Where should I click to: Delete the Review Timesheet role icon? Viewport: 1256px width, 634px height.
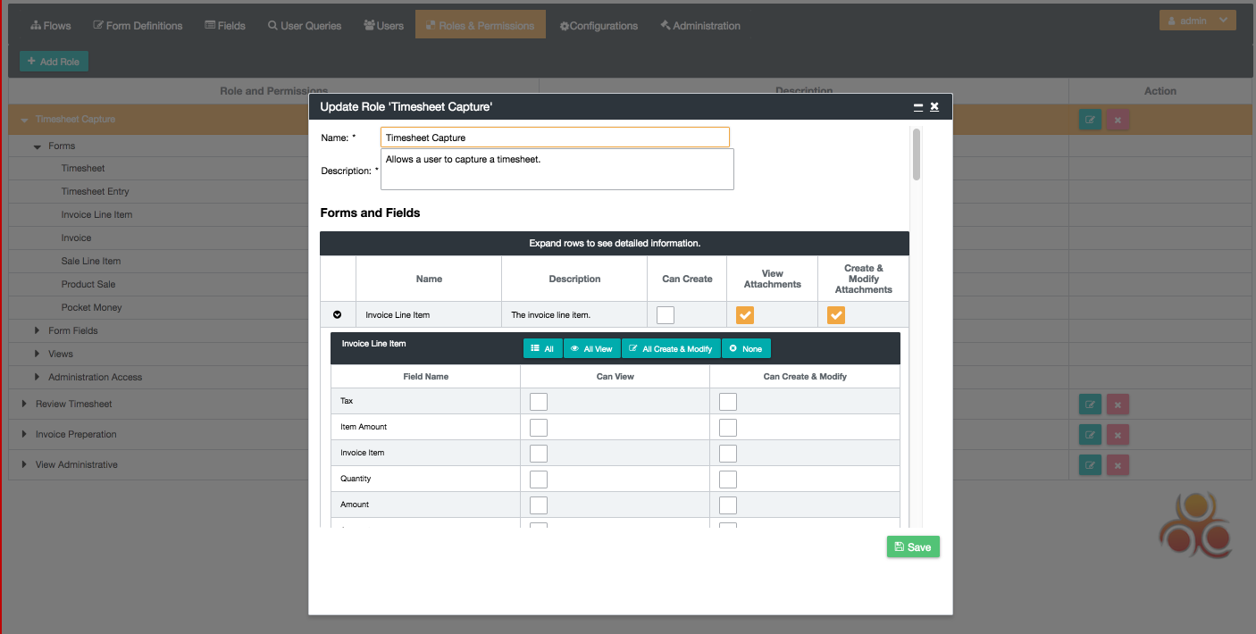[1118, 405]
